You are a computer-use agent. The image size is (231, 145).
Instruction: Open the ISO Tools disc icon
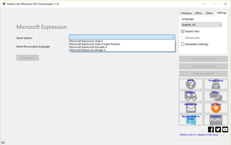pos(216,108)
